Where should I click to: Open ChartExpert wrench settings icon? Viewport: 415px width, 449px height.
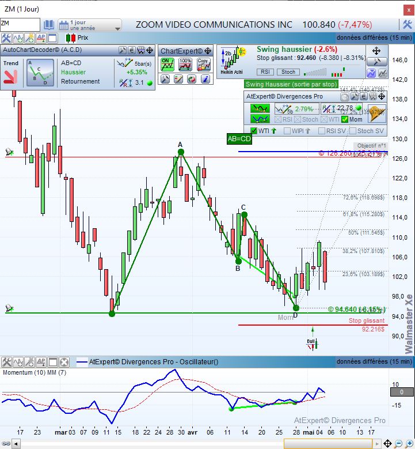(165, 79)
